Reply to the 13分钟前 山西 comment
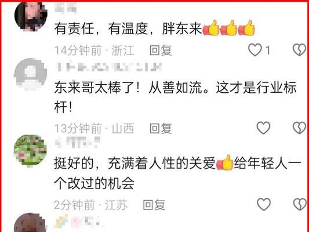309x232 pixels. click(161, 129)
